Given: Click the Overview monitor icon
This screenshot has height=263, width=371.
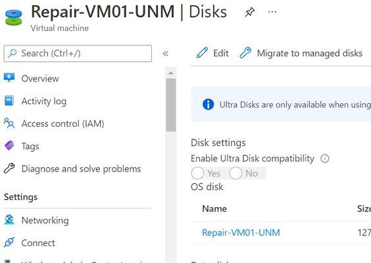Looking at the screenshot, I should (x=9, y=78).
